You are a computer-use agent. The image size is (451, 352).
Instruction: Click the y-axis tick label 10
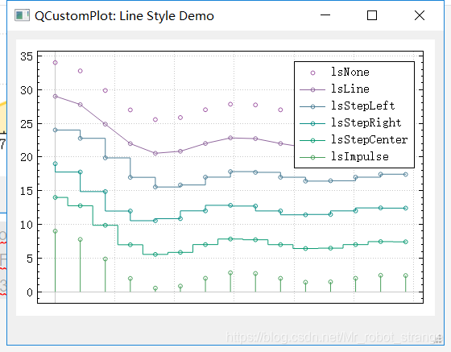click(x=27, y=225)
